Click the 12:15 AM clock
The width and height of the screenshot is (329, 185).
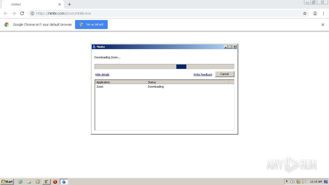tap(316, 182)
